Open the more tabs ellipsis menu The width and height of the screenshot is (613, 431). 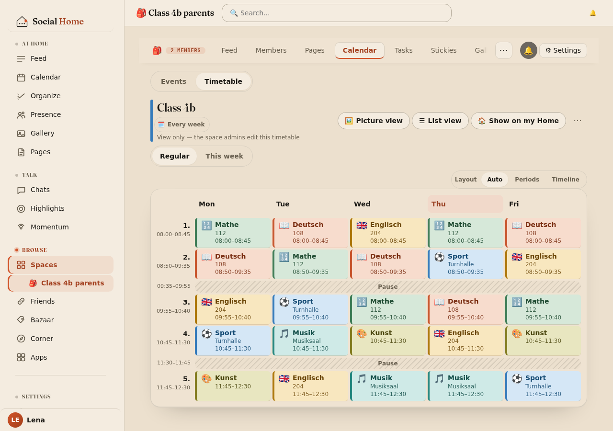(x=504, y=50)
